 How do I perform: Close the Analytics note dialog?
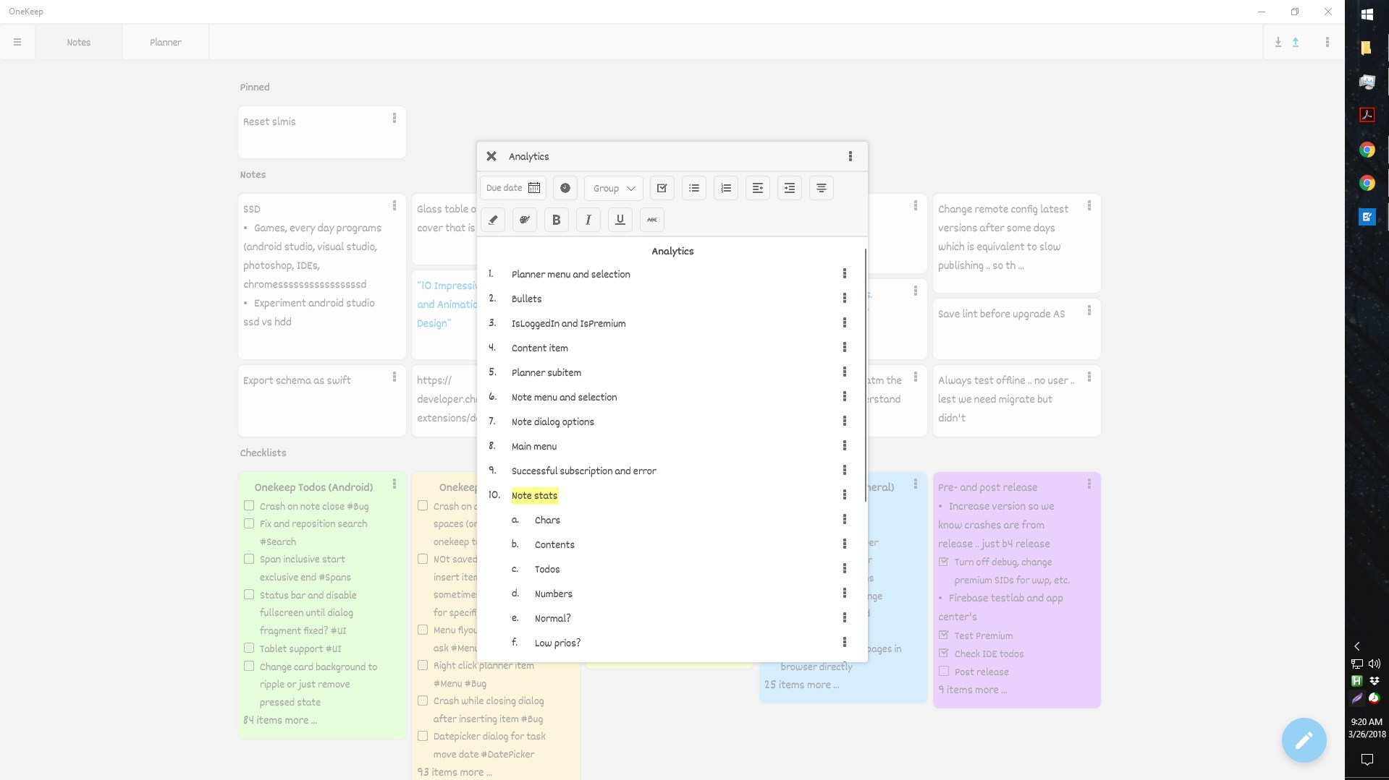click(491, 156)
